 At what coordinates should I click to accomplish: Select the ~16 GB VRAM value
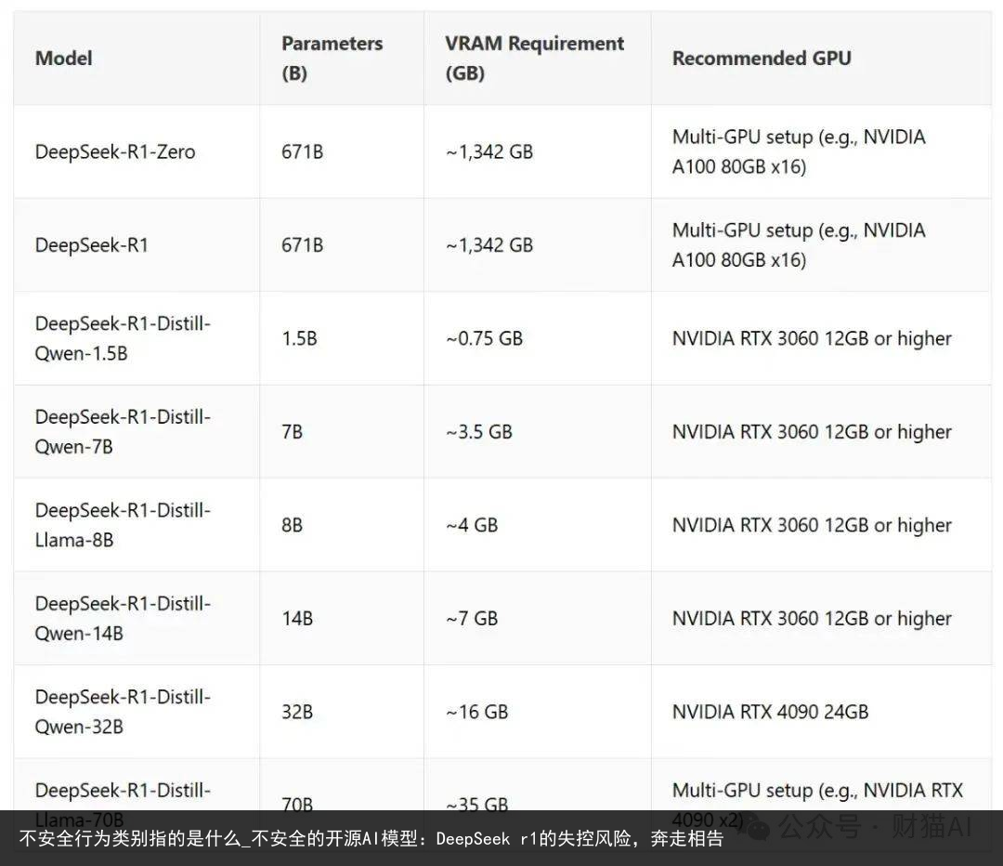click(x=476, y=712)
